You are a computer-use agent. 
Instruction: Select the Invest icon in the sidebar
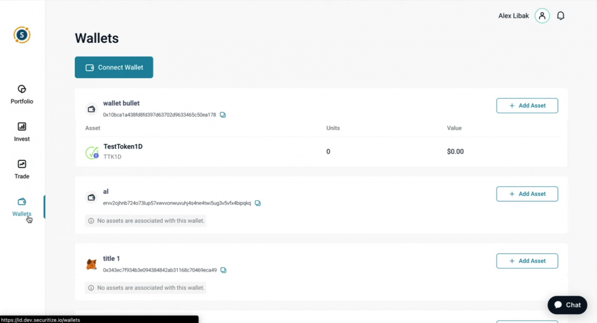click(x=22, y=131)
